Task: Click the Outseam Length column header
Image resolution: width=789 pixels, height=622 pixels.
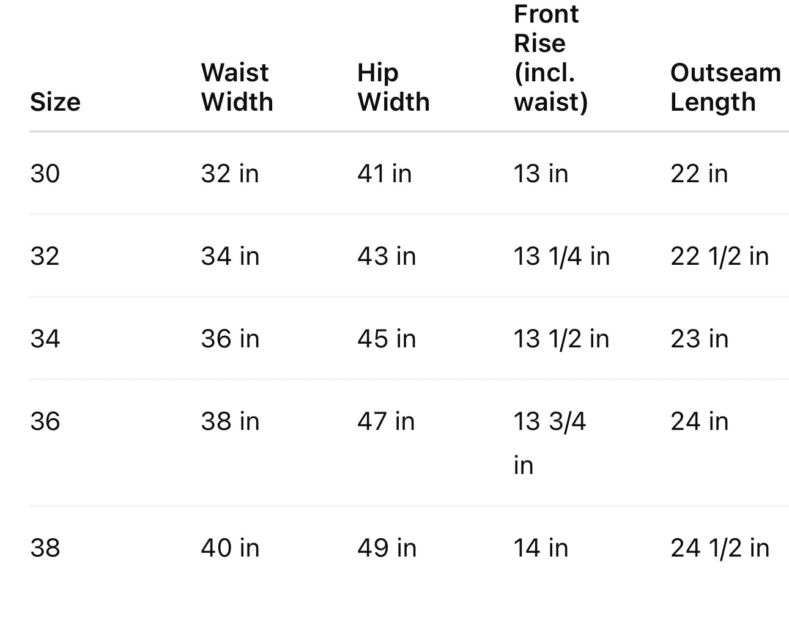Action: click(725, 87)
